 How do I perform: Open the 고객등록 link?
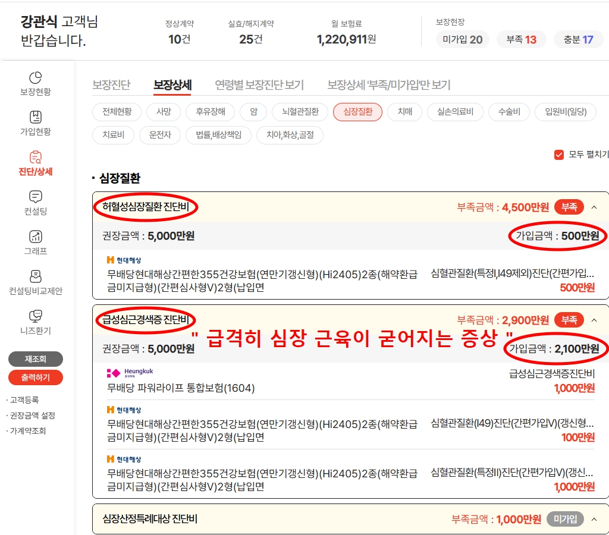[x=24, y=400]
